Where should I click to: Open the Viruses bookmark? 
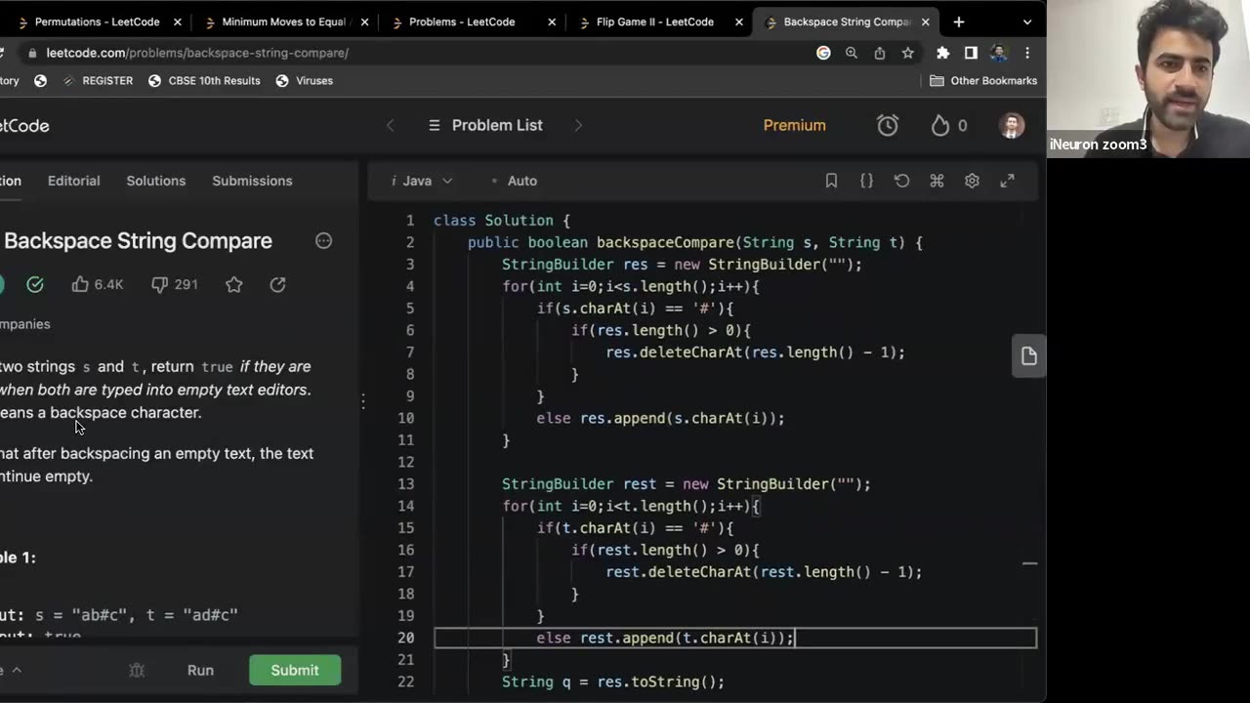(304, 81)
